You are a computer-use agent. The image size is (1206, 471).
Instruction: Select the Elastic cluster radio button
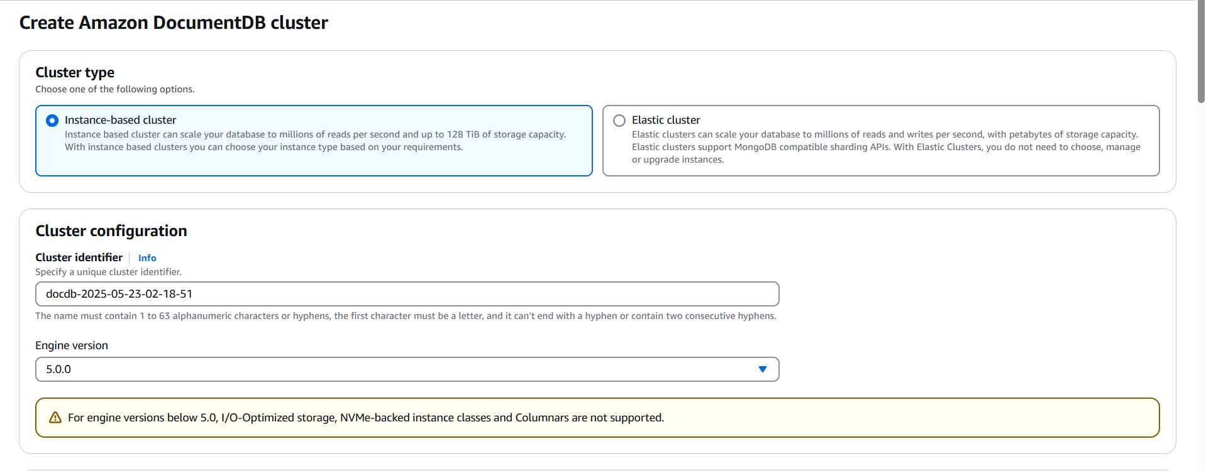point(619,121)
